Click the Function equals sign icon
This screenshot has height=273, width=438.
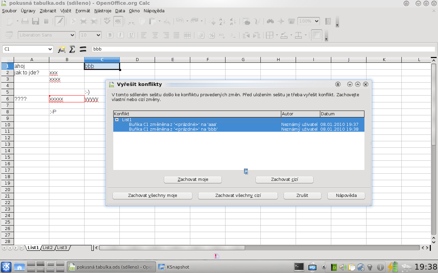[x=82, y=49]
